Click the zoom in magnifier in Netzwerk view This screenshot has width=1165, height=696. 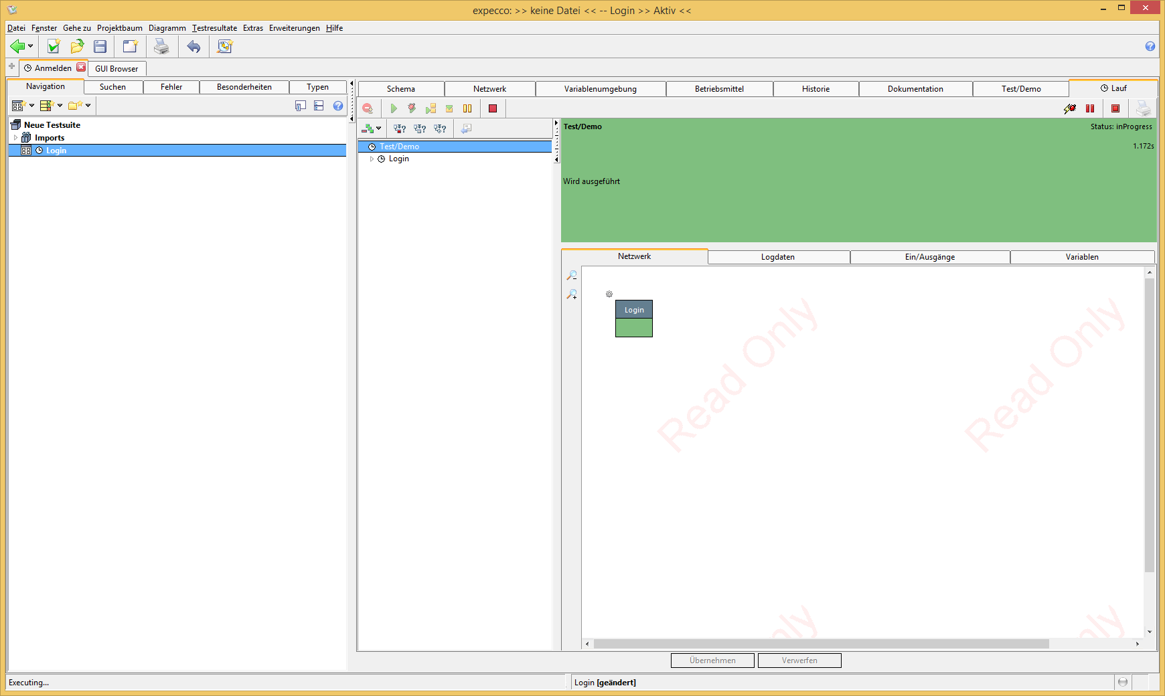572,294
